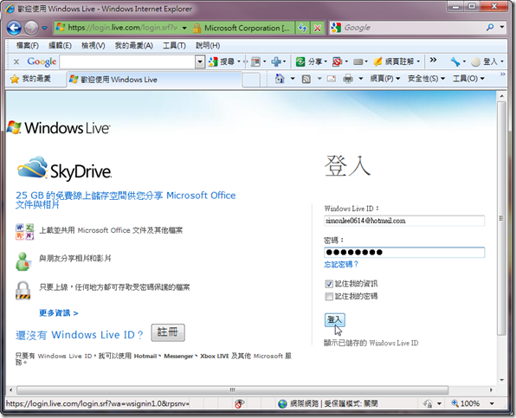
Task: Click the Office apps icon cluster
Action: (x=25, y=232)
